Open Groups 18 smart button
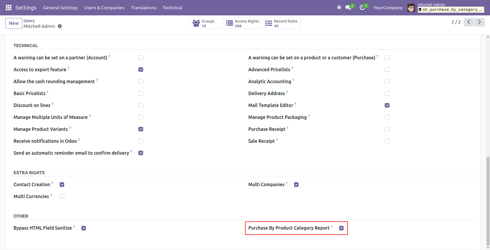This screenshot has width=490, height=250. pyautogui.click(x=206, y=23)
